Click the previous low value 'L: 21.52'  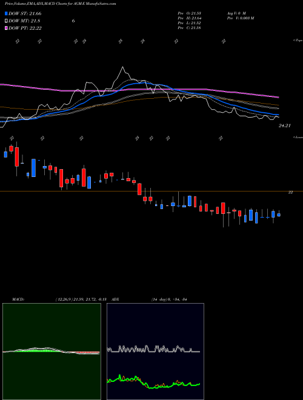[194, 23]
